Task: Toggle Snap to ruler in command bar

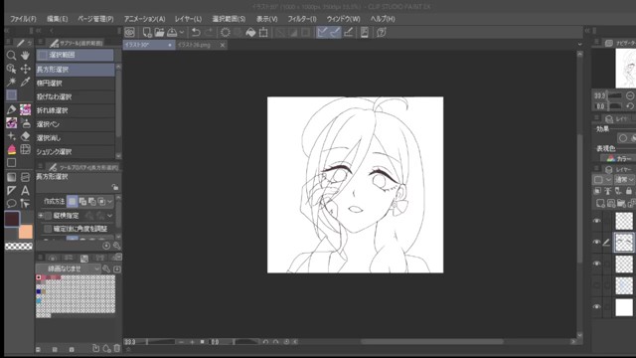Action: point(322,33)
